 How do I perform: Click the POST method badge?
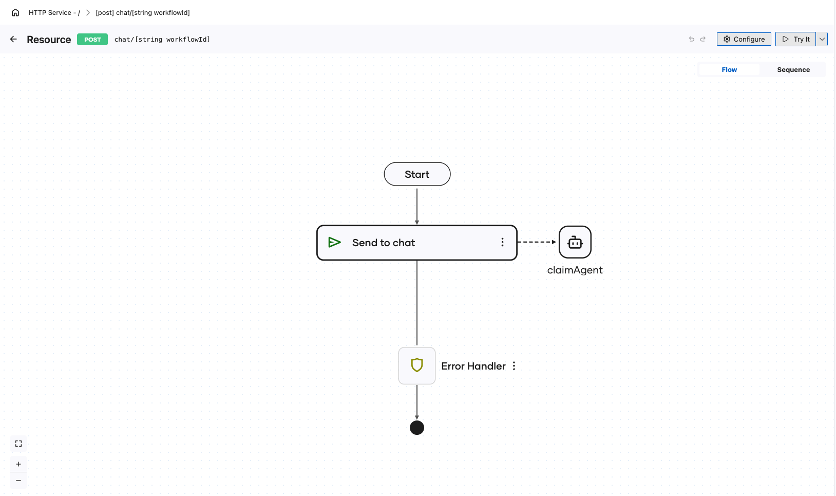(x=92, y=39)
